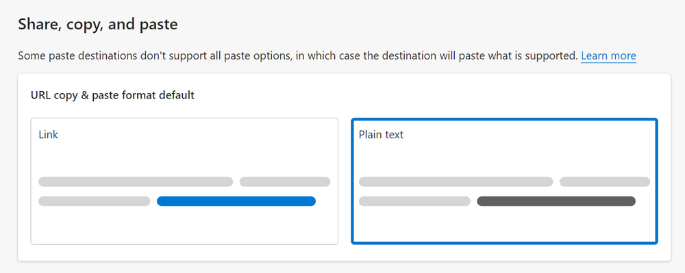
Task: Select the Link format option card
Action: [x=184, y=181]
